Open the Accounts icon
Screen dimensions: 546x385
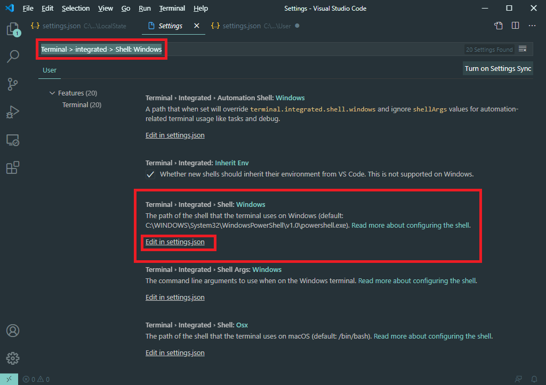13,331
